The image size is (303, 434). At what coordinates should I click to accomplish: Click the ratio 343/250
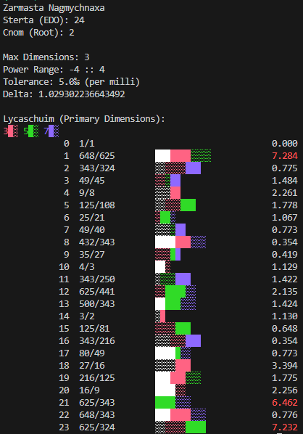(x=97, y=279)
